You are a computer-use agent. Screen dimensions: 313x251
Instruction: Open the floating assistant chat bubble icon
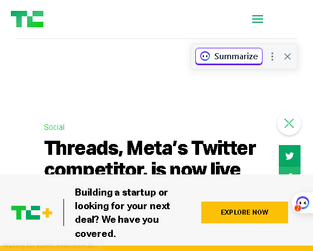coord(303,203)
